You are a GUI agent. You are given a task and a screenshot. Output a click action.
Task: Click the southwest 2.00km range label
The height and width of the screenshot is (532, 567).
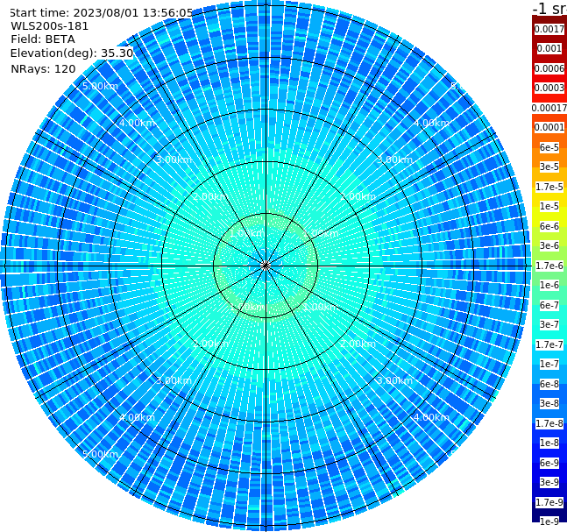coord(211,344)
